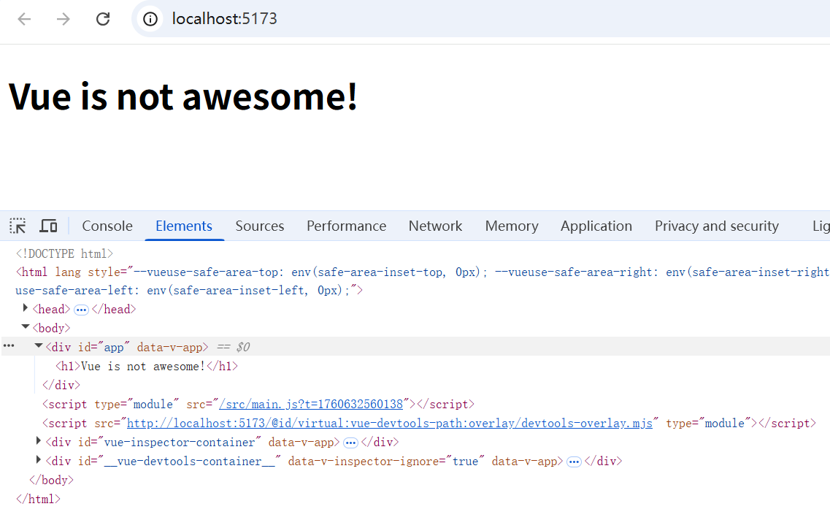
Task: Click the browser back arrow
Action: [x=24, y=19]
